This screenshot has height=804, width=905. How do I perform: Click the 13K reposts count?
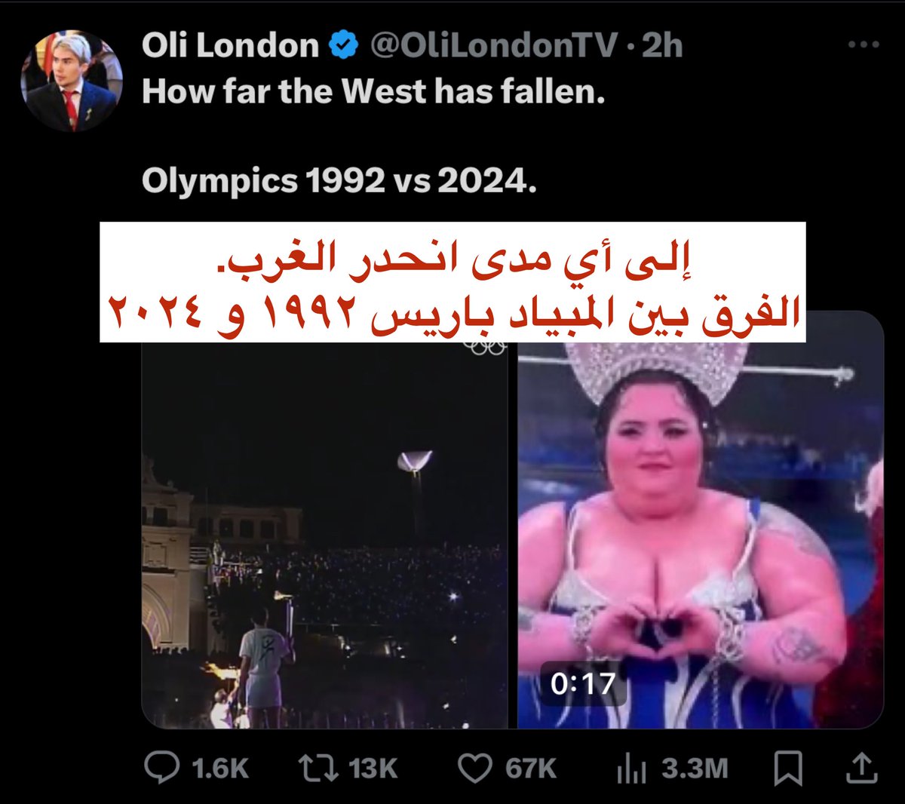tap(373, 769)
